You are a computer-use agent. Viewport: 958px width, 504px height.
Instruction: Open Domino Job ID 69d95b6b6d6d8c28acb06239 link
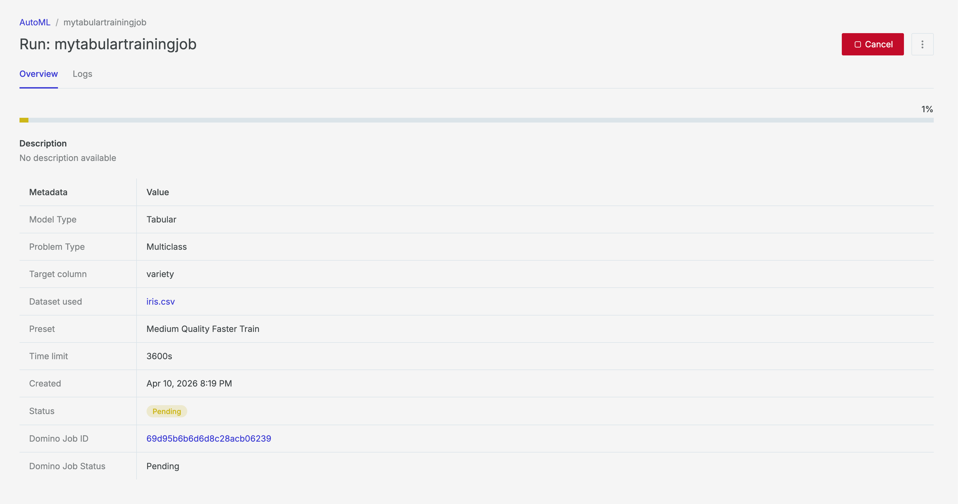click(x=209, y=439)
